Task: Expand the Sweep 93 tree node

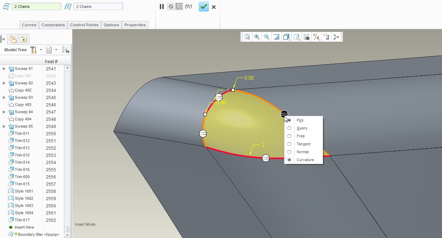Action: click(4, 97)
